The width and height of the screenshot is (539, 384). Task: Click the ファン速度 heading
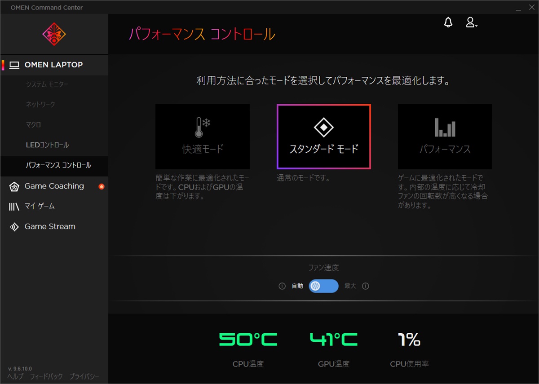coord(323,268)
